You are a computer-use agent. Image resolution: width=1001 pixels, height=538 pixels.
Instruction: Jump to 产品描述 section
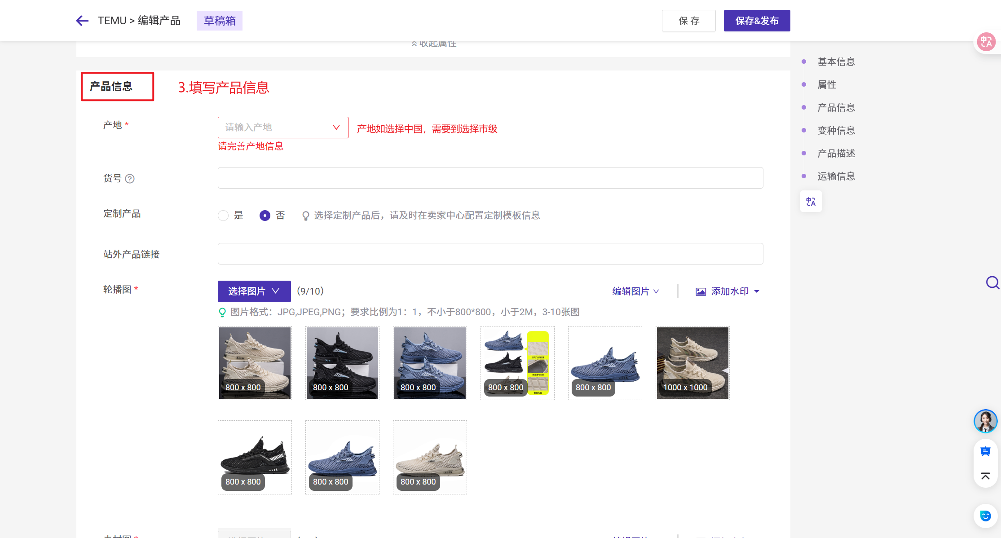pos(836,153)
